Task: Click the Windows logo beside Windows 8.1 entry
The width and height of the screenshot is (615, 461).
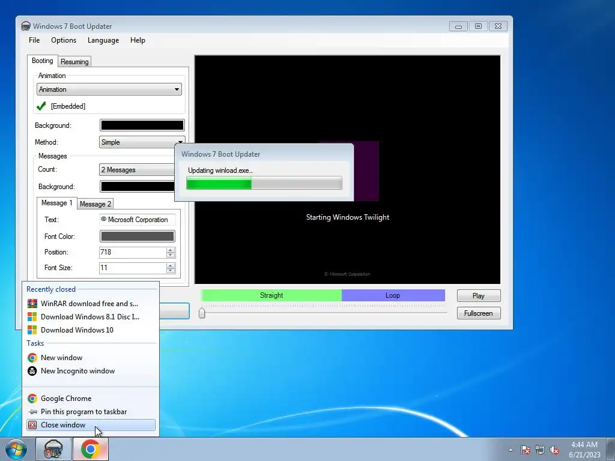Action: tap(32, 317)
